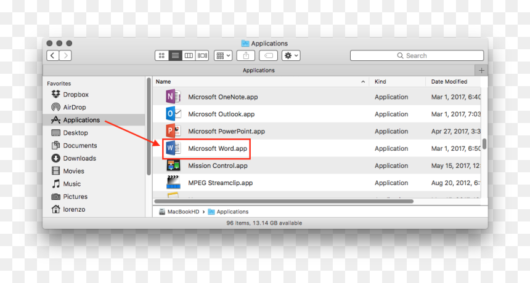Select the Applications tab
Image resolution: width=530 pixels, height=283 pixels.
pyautogui.click(x=259, y=71)
